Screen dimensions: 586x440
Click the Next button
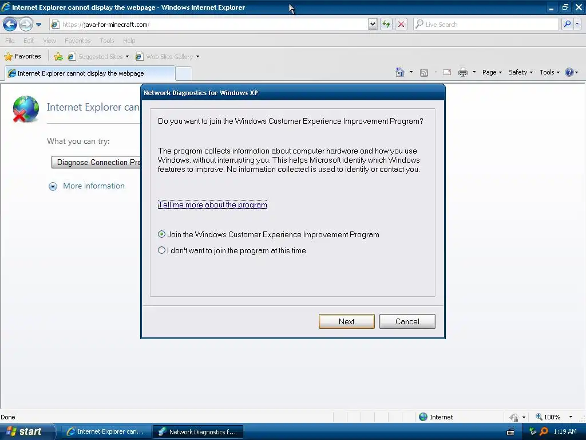(x=346, y=321)
